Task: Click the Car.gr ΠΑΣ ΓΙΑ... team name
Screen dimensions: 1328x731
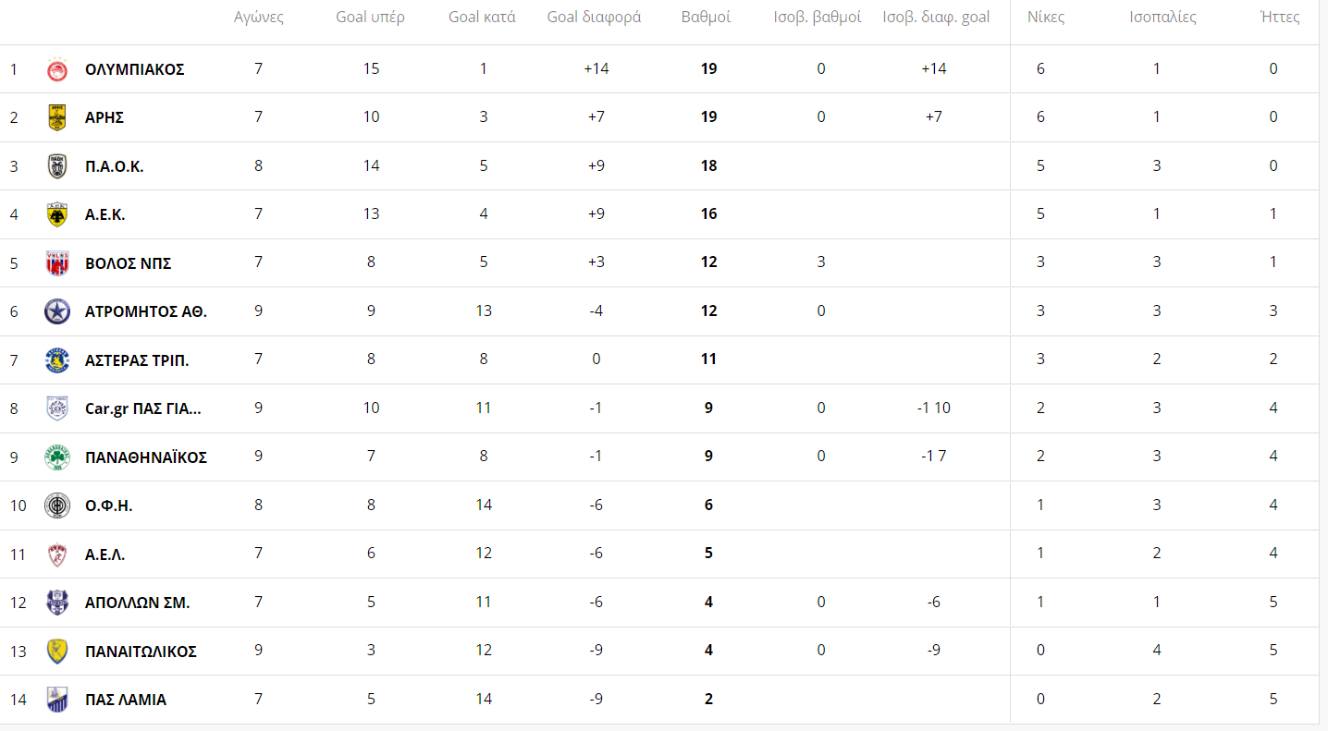Action: 142,408
